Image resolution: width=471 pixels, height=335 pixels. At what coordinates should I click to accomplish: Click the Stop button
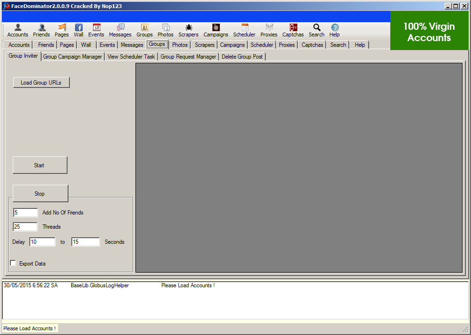(x=40, y=193)
